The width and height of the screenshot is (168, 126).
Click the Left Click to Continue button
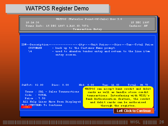pyautogui.click(x=134, y=111)
